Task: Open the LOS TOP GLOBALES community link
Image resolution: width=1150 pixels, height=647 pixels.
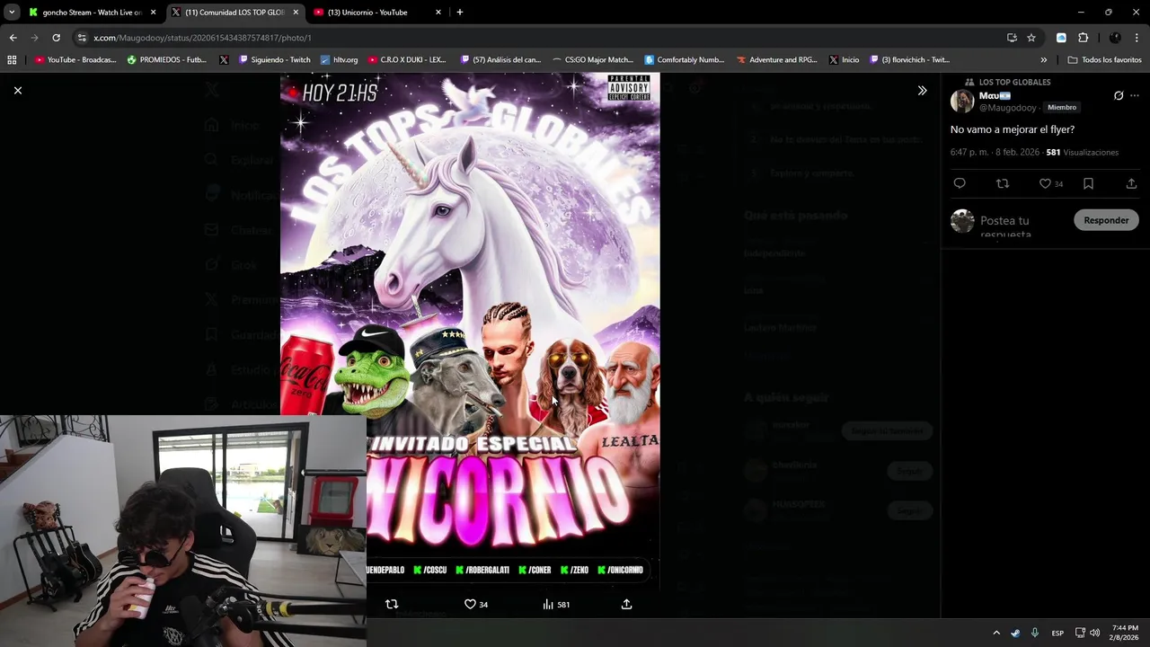Action: 1014,82
